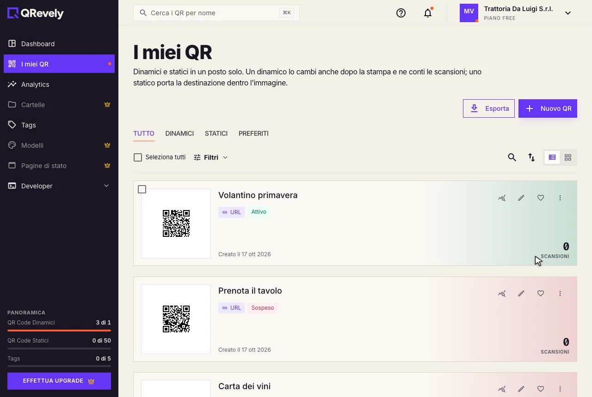View analytics for Carta dei vini
Image resolution: width=592 pixels, height=397 pixels.
pyautogui.click(x=502, y=389)
